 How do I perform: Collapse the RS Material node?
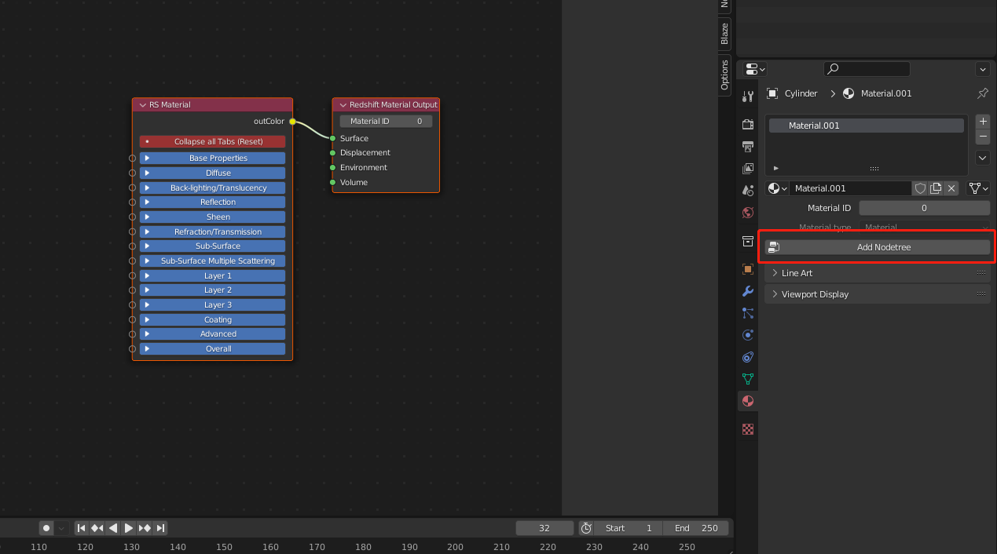click(143, 105)
